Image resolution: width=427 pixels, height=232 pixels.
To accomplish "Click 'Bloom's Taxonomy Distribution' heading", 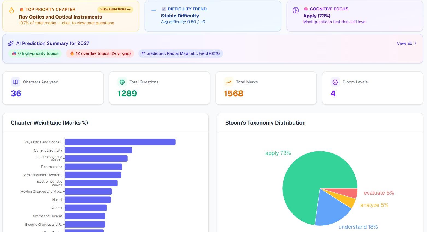I will (x=265, y=123).
